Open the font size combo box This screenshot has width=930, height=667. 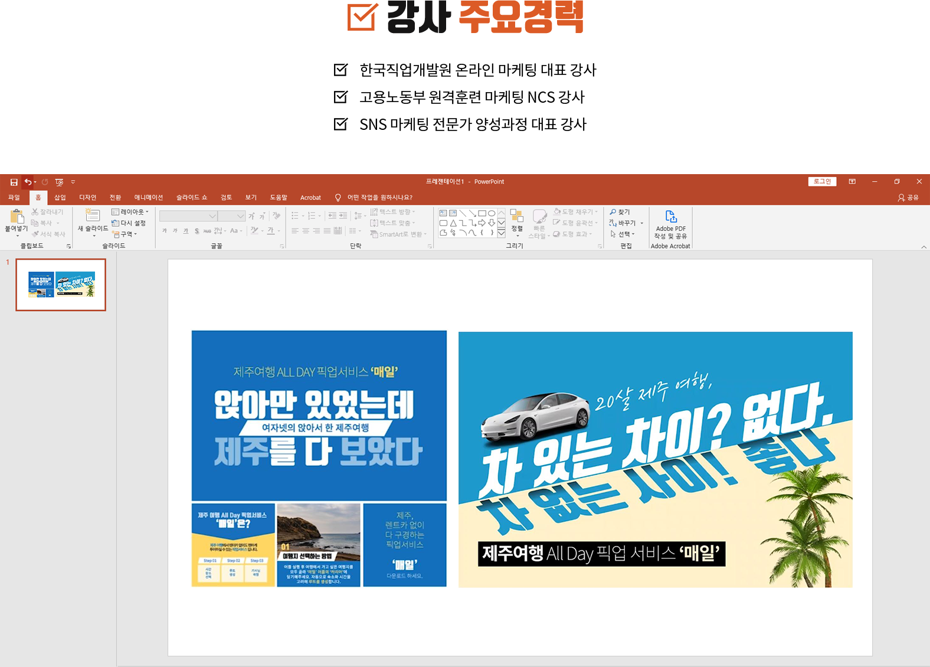(231, 216)
